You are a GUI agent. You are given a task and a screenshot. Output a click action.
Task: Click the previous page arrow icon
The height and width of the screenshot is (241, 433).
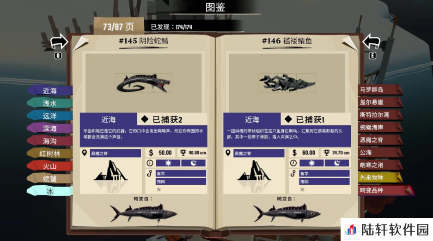pos(59,42)
